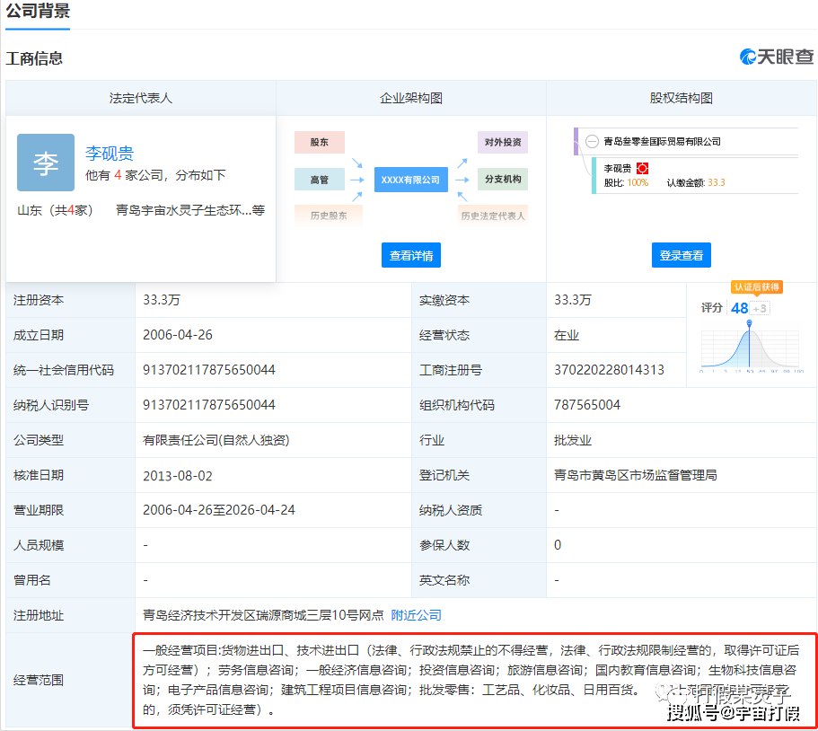This screenshot has height=731, width=818.
Task: Click the 工商信息 section heading
Action: pyautogui.click(x=34, y=57)
